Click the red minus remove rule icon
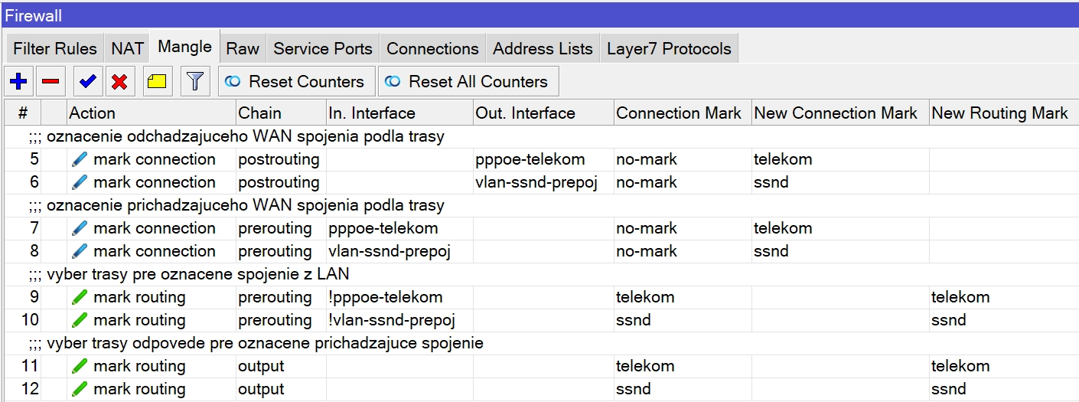This screenshot has width=1079, height=402. coord(51,81)
